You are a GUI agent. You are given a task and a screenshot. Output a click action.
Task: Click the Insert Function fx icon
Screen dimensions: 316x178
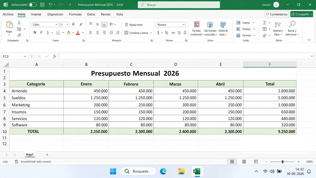pyautogui.click(x=55, y=56)
